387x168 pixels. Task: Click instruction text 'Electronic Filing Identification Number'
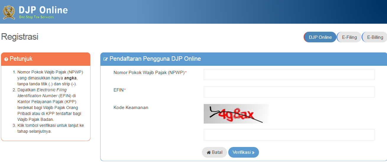tap(42, 93)
